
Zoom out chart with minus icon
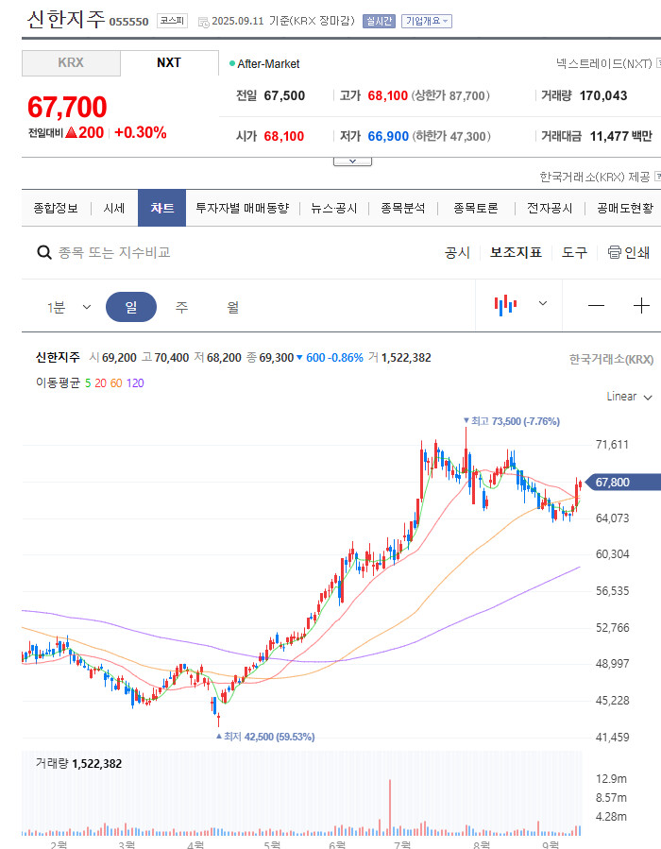click(x=596, y=306)
